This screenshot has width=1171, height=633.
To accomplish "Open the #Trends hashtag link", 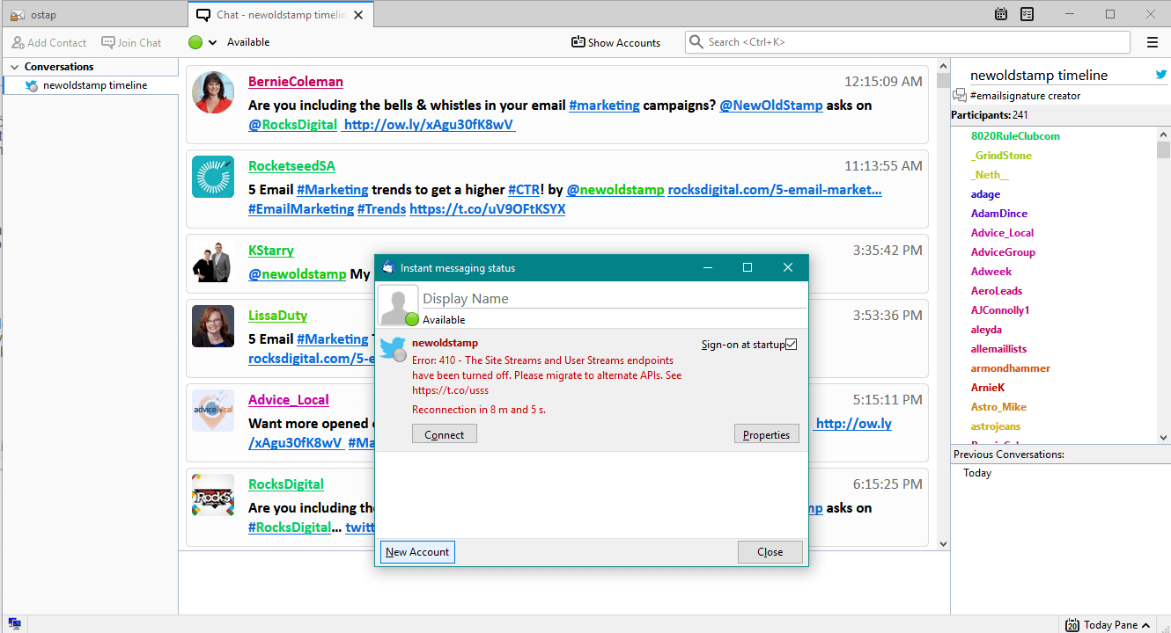I will (x=381, y=209).
